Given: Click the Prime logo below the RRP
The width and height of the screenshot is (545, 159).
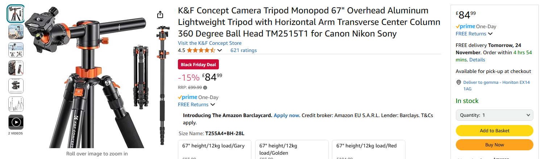Looking at the screenshot, I should tap(187, 97).
